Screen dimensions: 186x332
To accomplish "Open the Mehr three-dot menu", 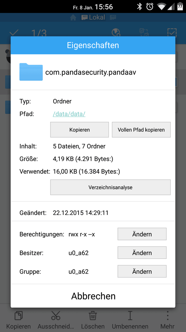I will coord(167,315).
